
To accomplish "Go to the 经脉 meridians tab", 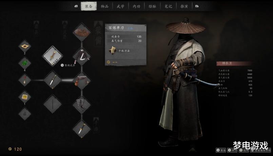I will tap(152, 6).
